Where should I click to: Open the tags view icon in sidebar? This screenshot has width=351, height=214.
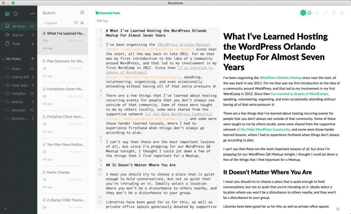point(16,14)
